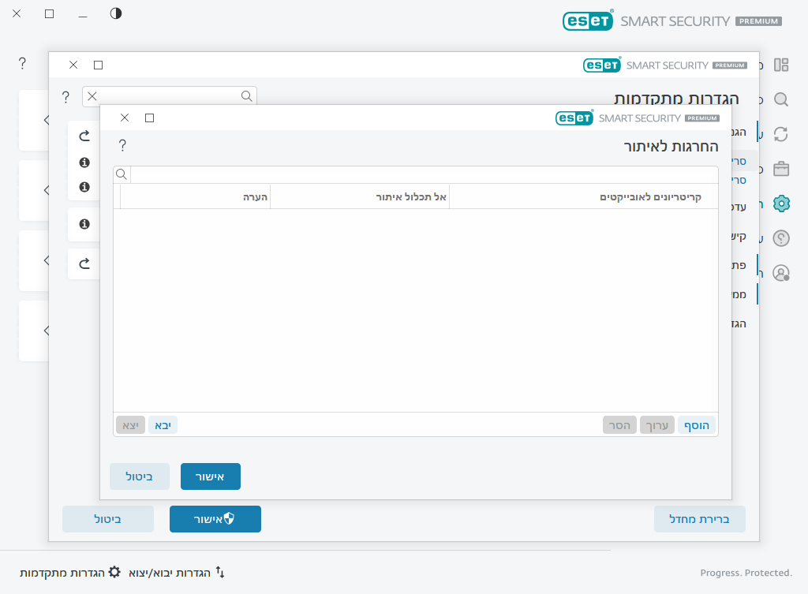Open the ESET account profile sidebar icon
The image size is (808, 594).
[781, 273]
